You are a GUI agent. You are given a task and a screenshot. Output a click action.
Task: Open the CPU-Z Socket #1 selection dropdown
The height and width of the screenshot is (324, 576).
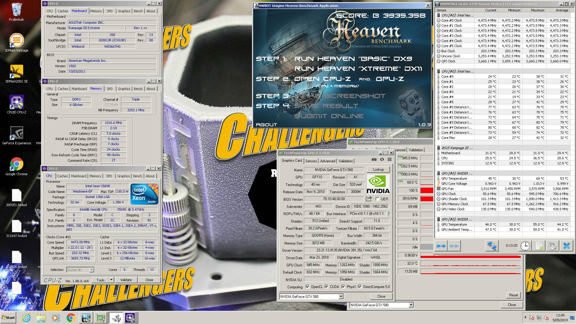tap(91, 270)
